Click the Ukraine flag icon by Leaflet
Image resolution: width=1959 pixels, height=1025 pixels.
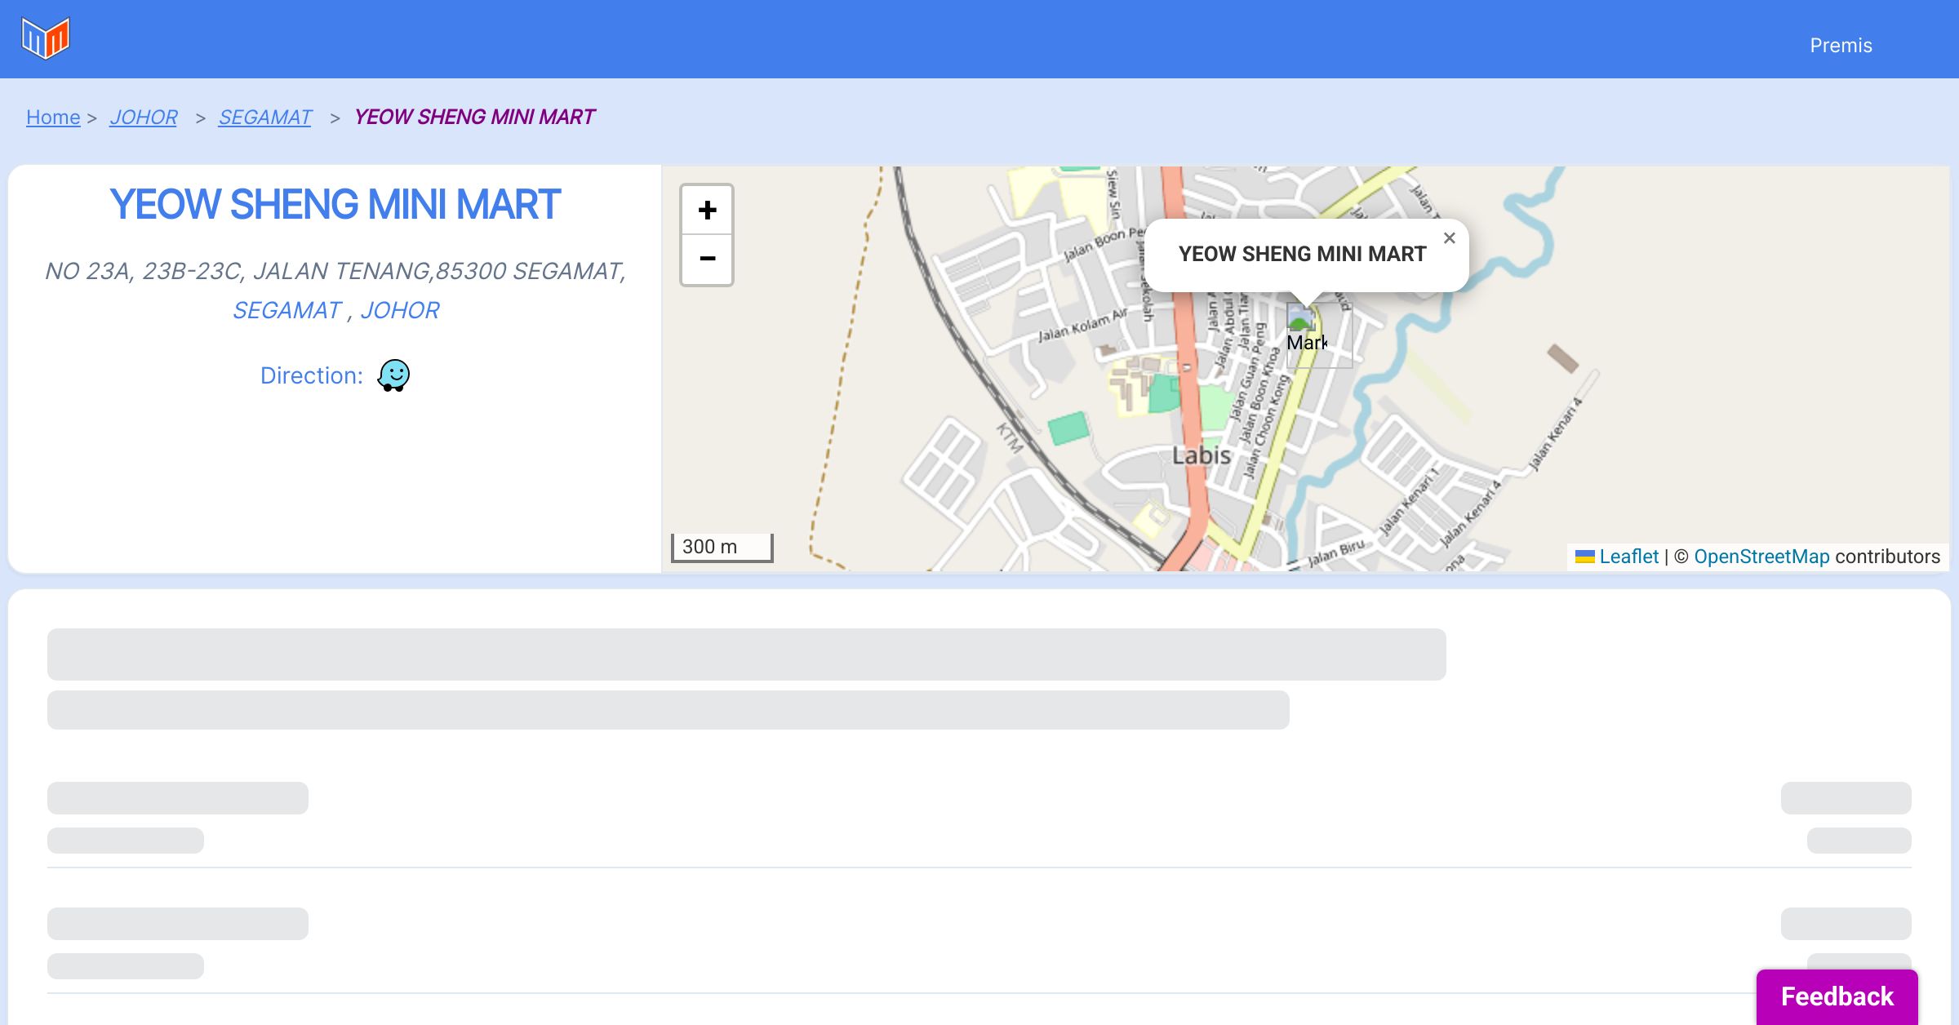point(1584,557)
